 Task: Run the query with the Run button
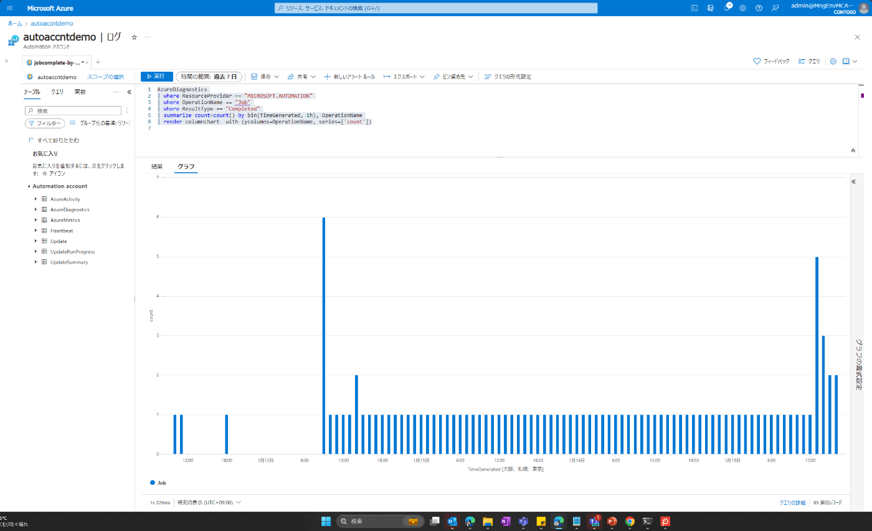pos(156,77)
